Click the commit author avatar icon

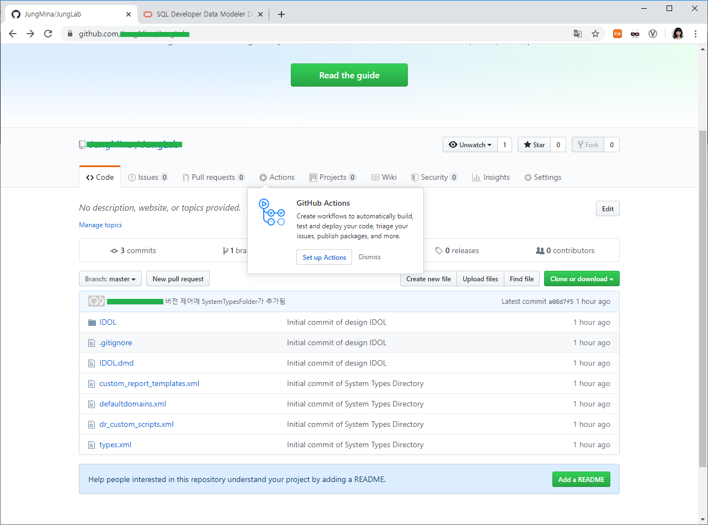(97, 301)
